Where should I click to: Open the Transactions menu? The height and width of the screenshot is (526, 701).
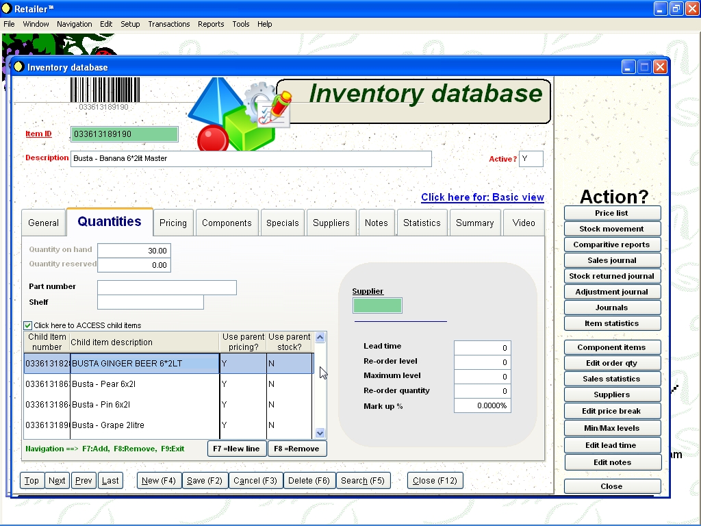(x=169, y=24)
